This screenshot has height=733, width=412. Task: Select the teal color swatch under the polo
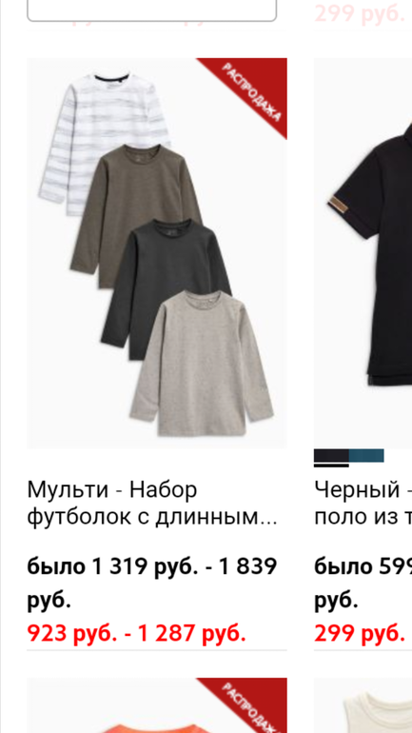pyautogui.click(x=366, y=455)
